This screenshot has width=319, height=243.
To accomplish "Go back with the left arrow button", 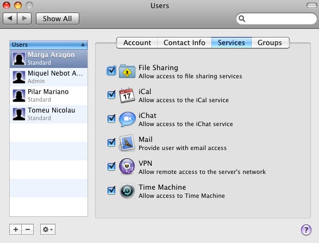I will [10, 18].
